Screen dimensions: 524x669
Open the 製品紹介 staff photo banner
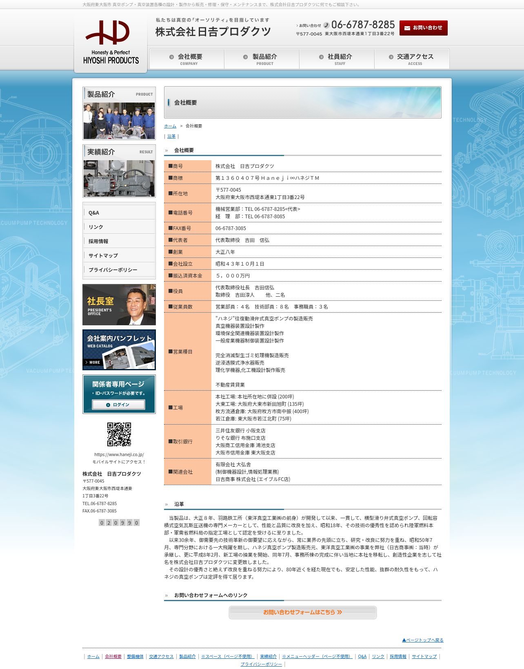[119, 114]
